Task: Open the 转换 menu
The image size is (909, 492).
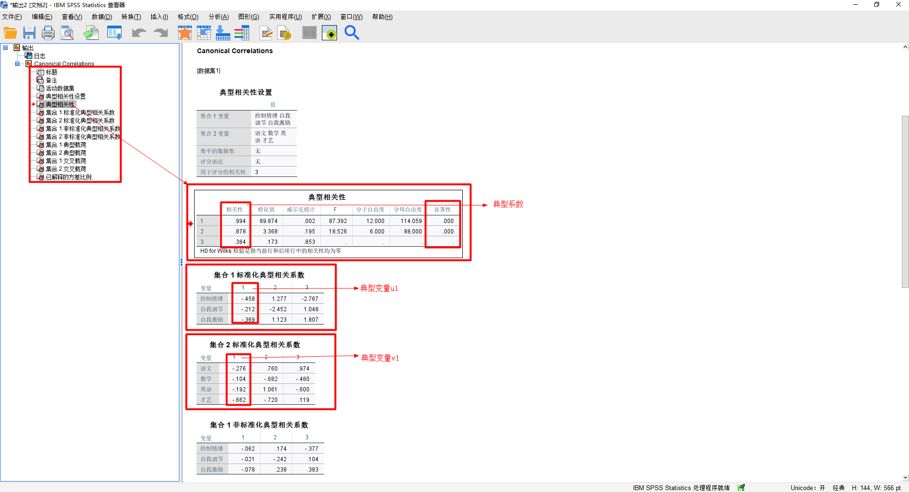Action: pos(131,17)
